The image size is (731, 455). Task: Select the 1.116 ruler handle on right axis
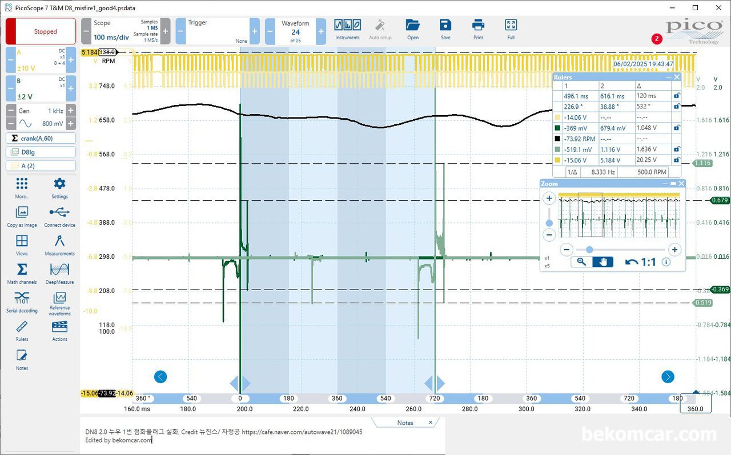pyautogui.click(x=702, y=163)
